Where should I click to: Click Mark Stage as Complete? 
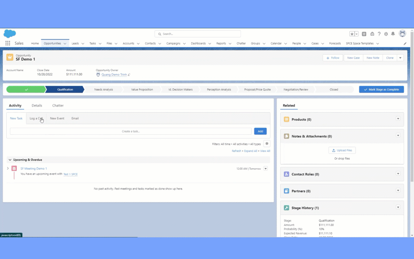tap(381, 90)
